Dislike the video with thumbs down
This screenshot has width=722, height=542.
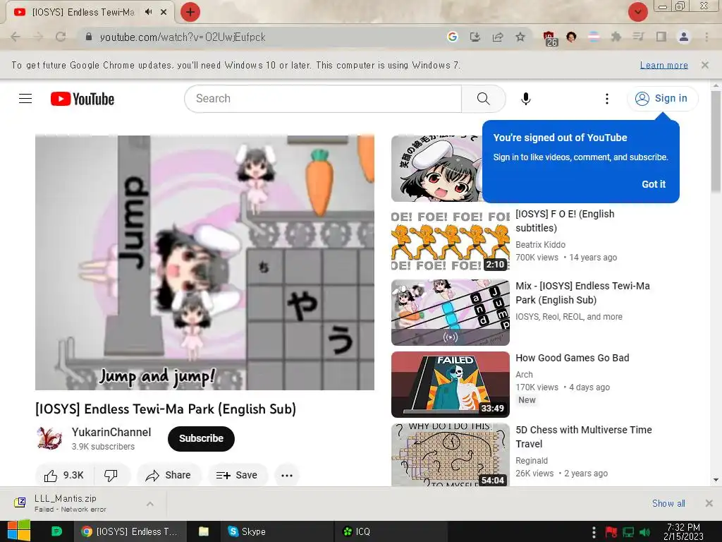pos(111,475)
